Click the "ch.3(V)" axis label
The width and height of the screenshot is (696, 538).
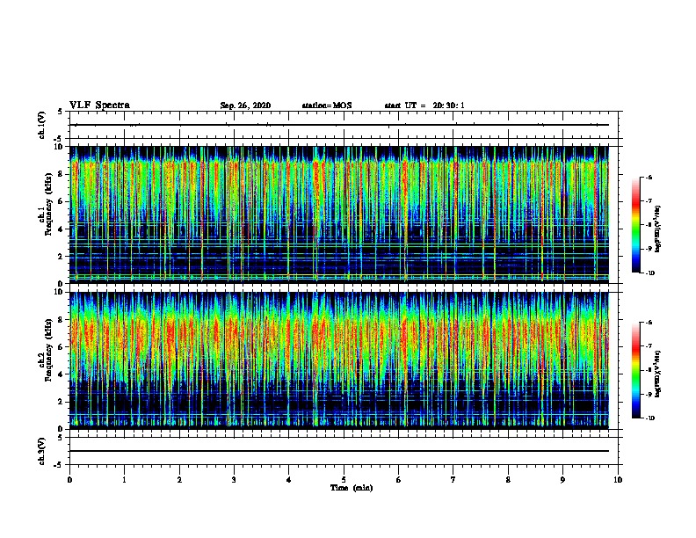coord(42,451)
